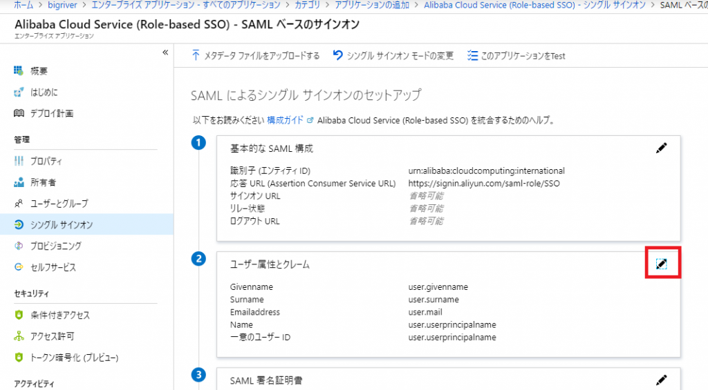
Task: Click the ユーザーとグループ icon
Action: 19,204
